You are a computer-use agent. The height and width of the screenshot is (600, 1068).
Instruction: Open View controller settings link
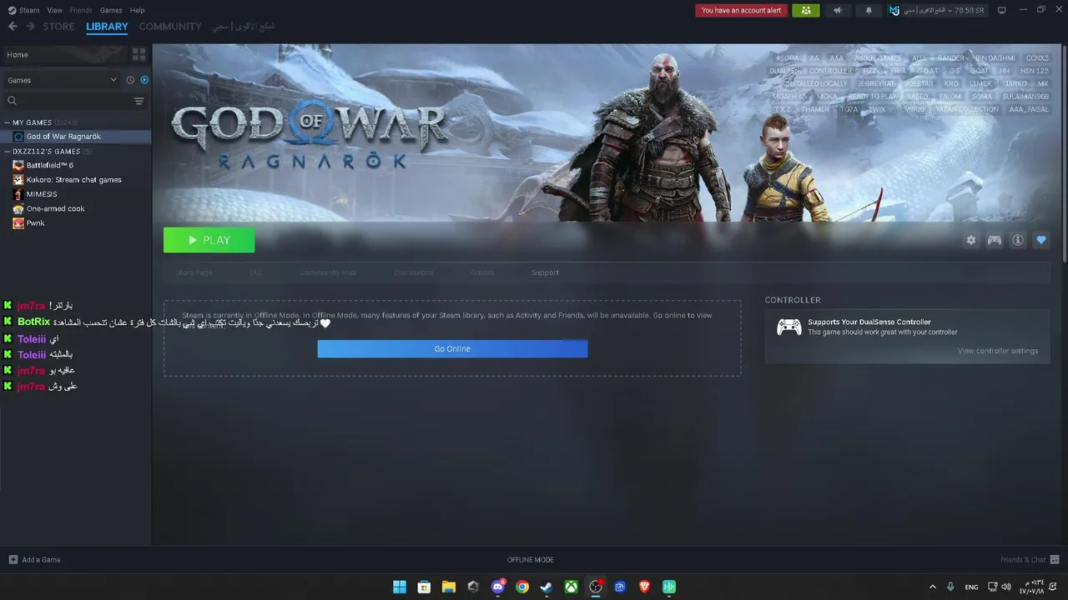pyautogui.click(x=998, y=351)
